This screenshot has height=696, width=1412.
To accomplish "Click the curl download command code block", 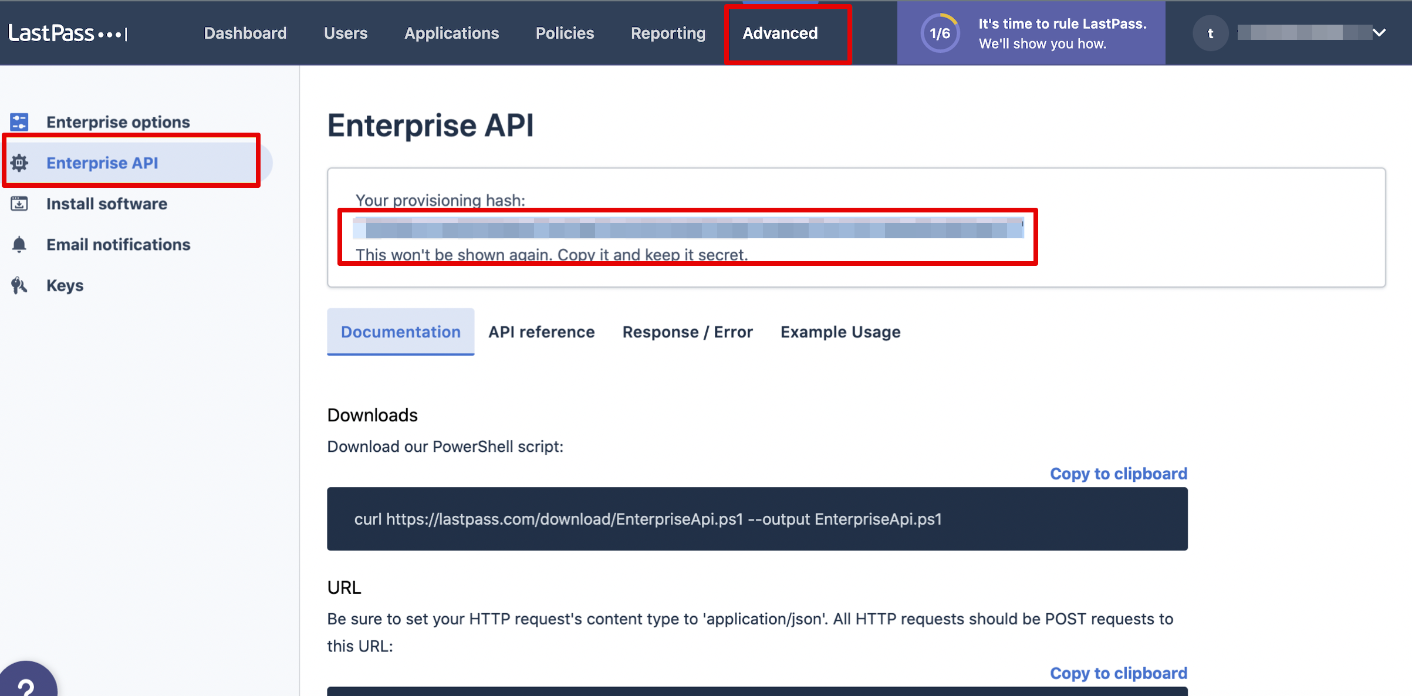I will click(x=757, y=519).
